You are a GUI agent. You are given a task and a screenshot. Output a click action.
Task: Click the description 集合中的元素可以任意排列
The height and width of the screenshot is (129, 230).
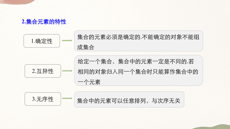[x=111, y=101]
